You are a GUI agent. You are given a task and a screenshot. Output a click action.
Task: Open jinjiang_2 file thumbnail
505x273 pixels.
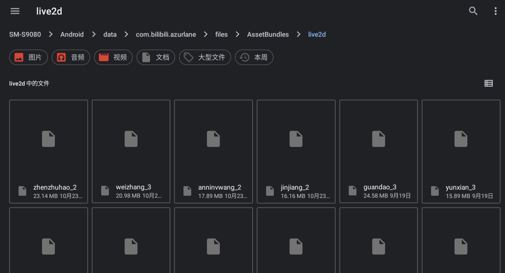click(x=296, y=139)
